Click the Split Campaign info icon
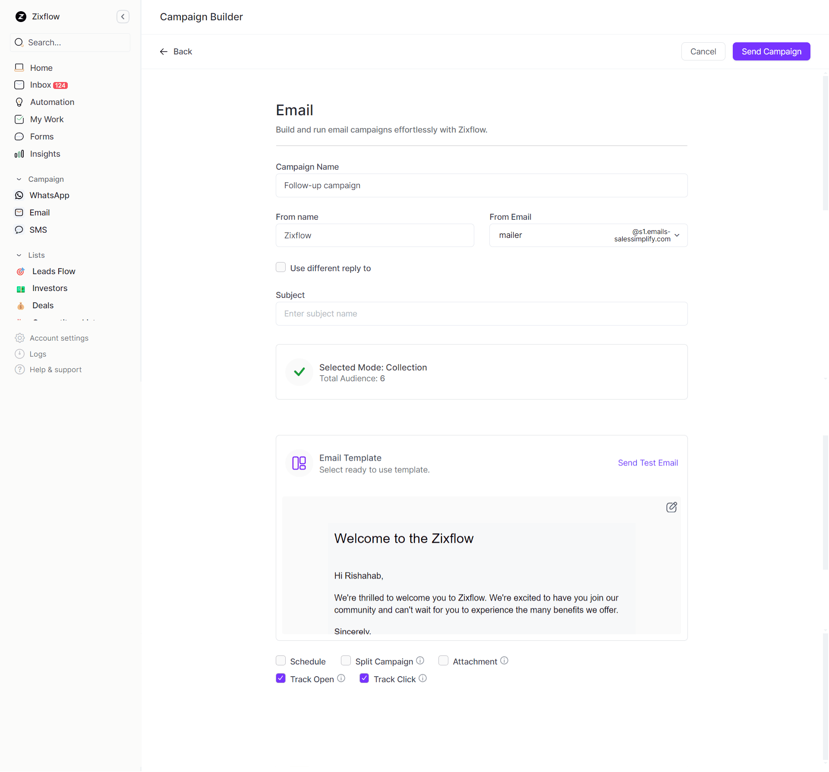Image resolution: width=829 pixels, height=772 pixels. pos(420,661)
